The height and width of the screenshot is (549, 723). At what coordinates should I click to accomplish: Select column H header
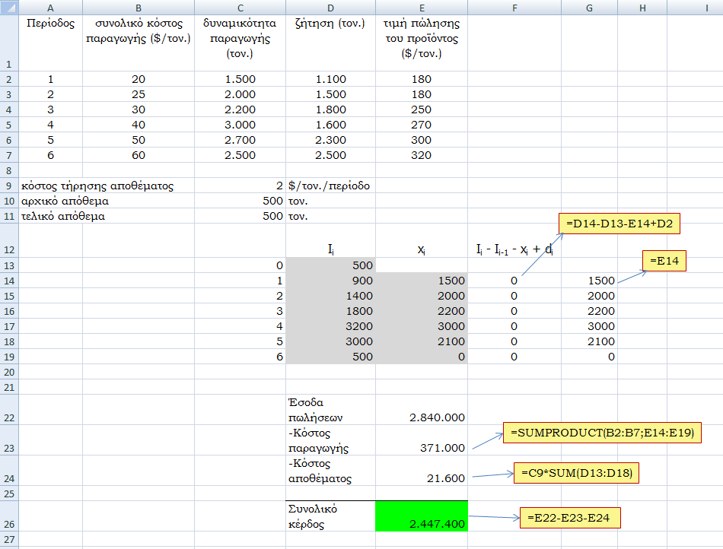coord(642,8)
